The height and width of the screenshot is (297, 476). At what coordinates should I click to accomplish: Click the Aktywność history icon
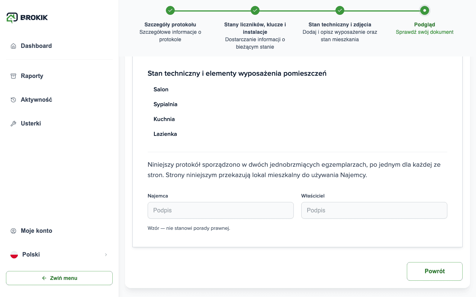click(13, 100)
